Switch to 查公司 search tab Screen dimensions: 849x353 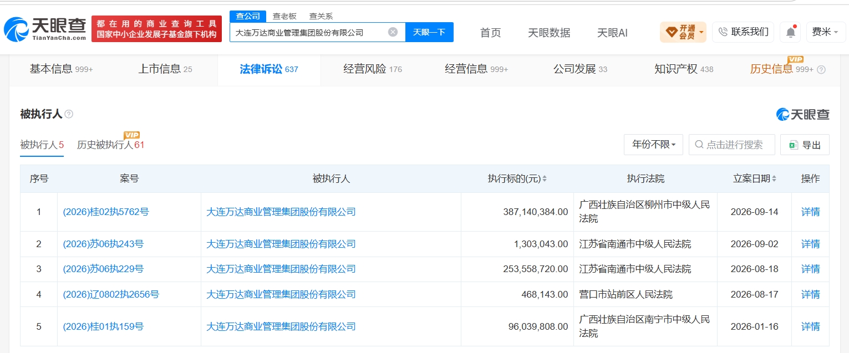click(x=248, y=16)
